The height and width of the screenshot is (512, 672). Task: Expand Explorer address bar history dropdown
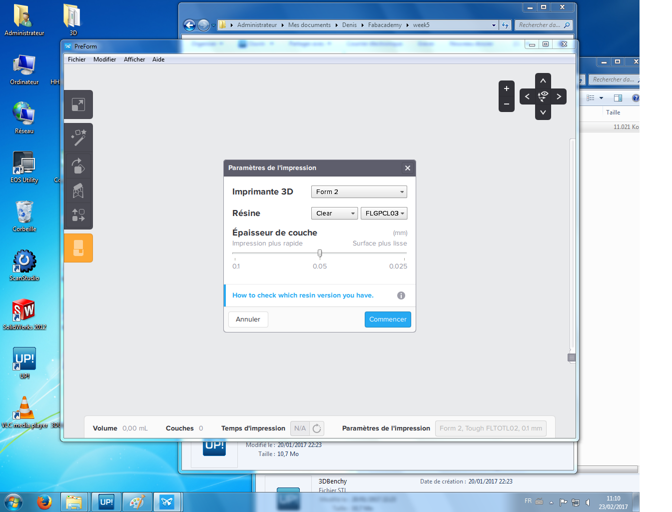[494, 25]
